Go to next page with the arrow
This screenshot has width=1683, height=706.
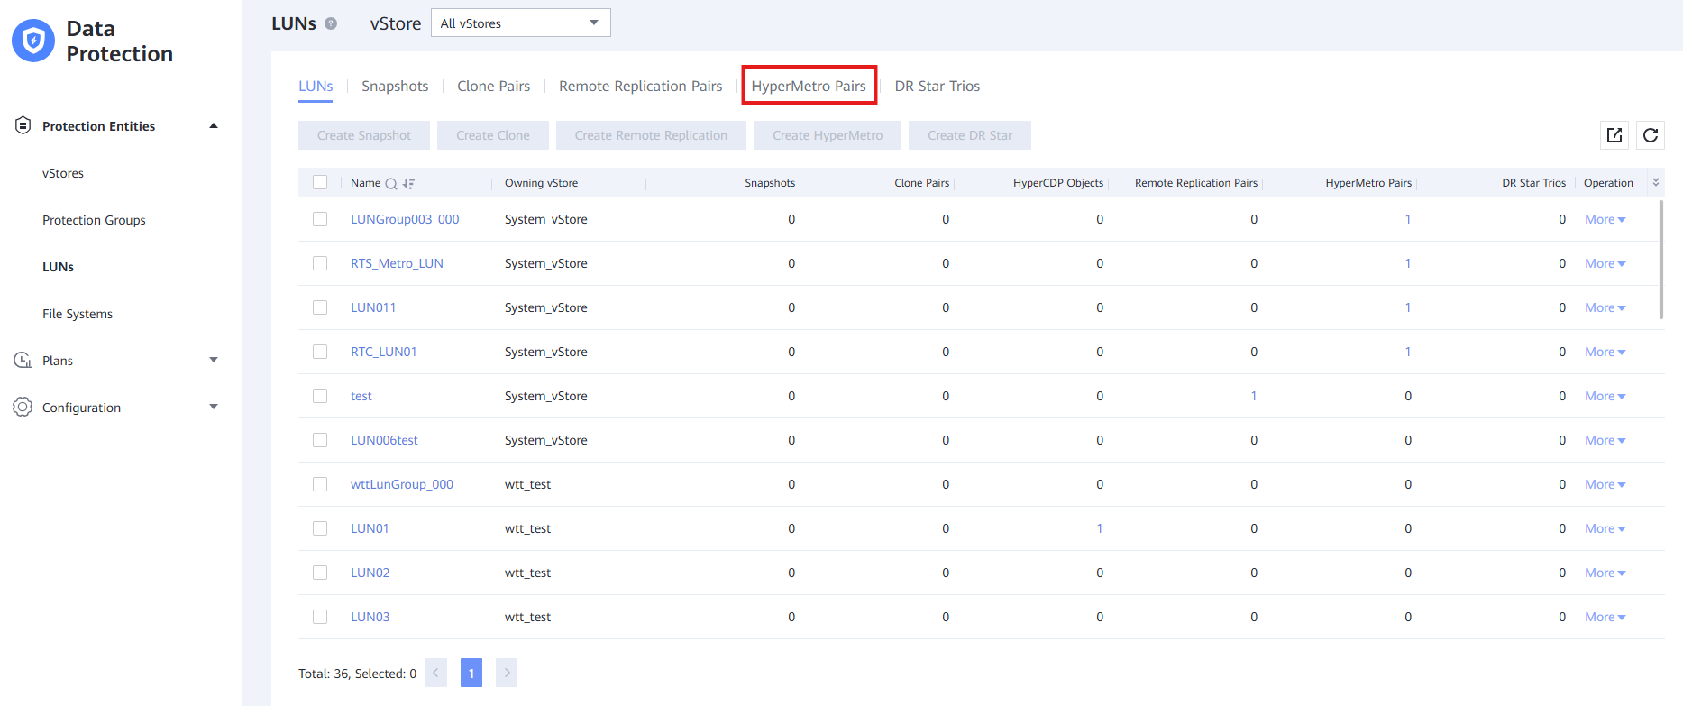[x=507, y=673]
